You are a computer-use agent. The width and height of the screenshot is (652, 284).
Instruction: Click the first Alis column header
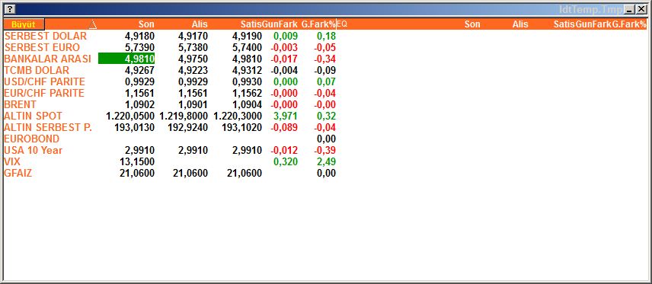point(200,24)
